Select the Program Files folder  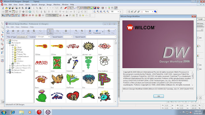tap(22, 54)
